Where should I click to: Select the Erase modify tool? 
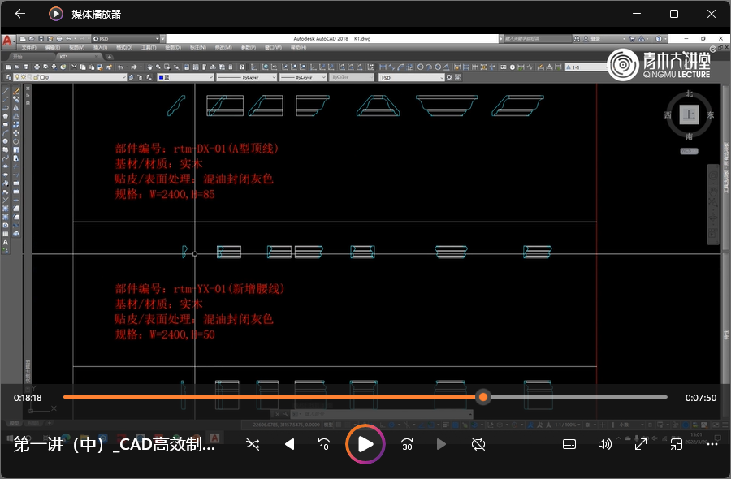pyautogui.click(x=16, y=91)
